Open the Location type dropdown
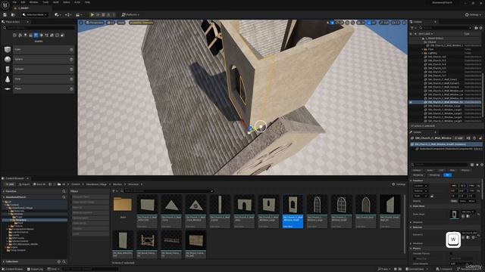The height and width of the screenshot is (272, 485). tap(421, 186)
